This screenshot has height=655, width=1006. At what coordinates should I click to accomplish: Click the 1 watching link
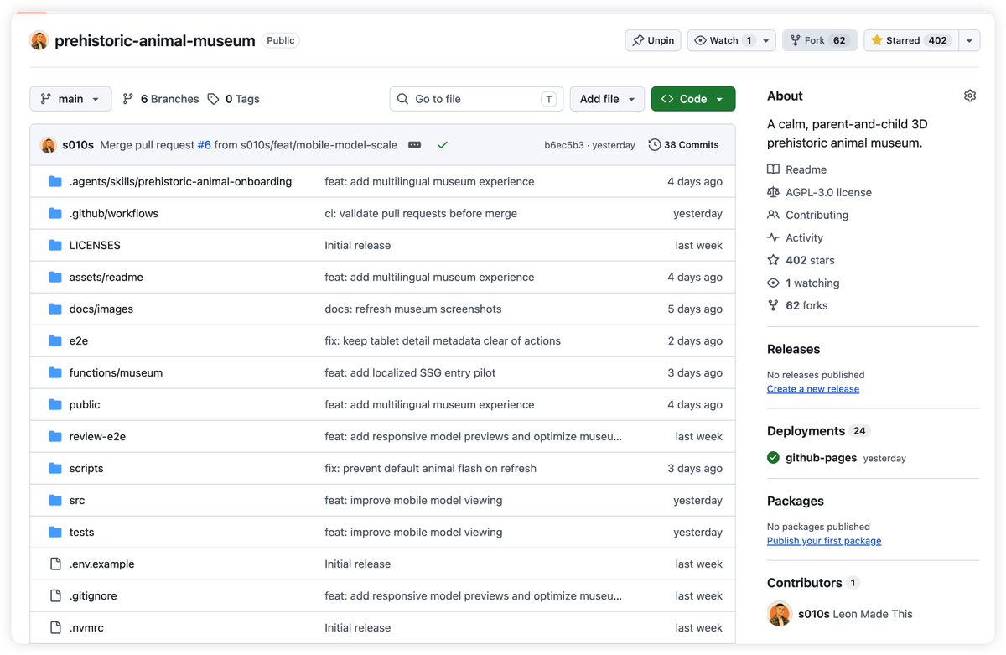(803, 283)
